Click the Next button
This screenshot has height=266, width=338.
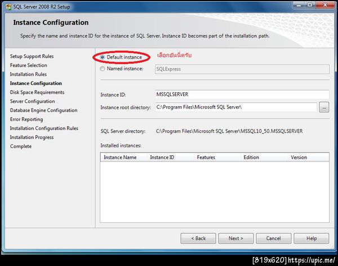tap(236, 238)
